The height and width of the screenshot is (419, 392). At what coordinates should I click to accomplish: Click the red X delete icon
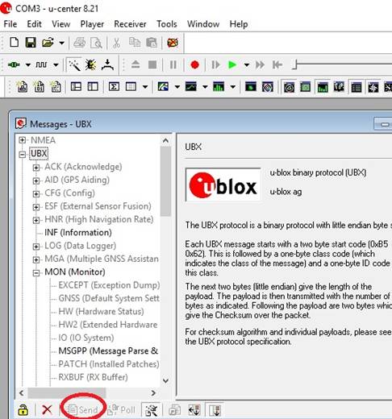pos(47,409)
